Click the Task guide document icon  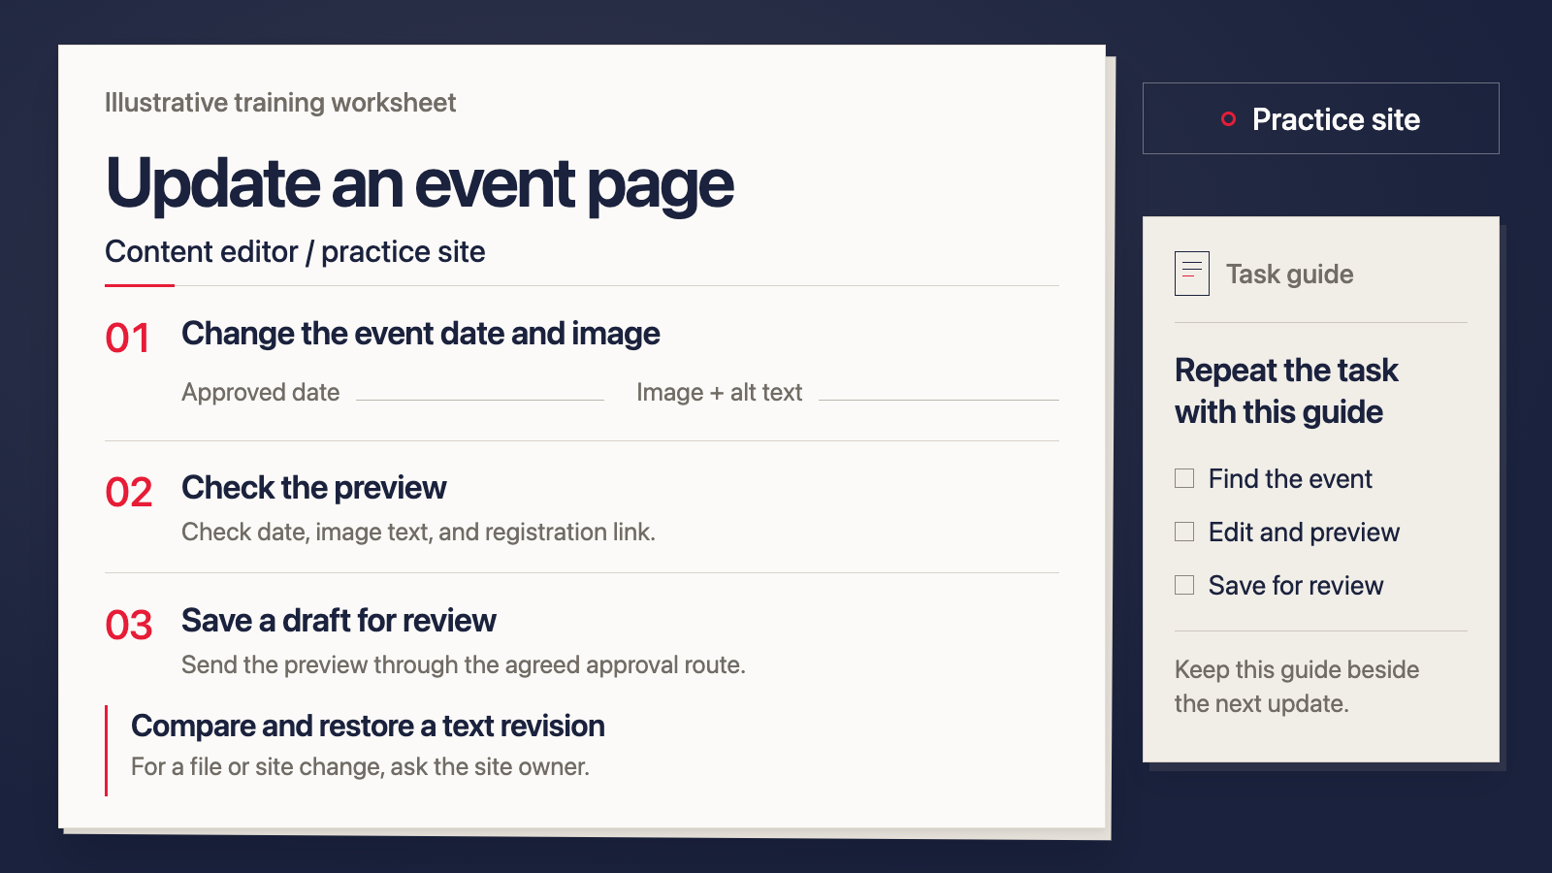point(1192,274)
